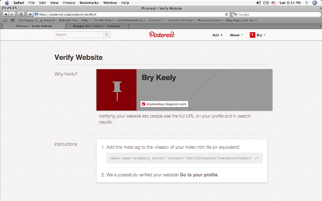Open the volume control in menu bar
Image resolution: width=322 pixels, height=201 pixels.
[258, 3]
